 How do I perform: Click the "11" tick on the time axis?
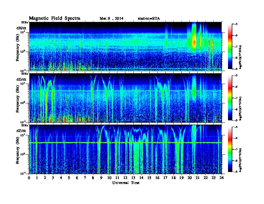pyautogui.click(x=117, y=178)
